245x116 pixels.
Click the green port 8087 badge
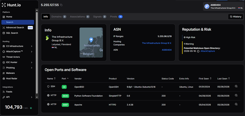click(x=65, y=105)
